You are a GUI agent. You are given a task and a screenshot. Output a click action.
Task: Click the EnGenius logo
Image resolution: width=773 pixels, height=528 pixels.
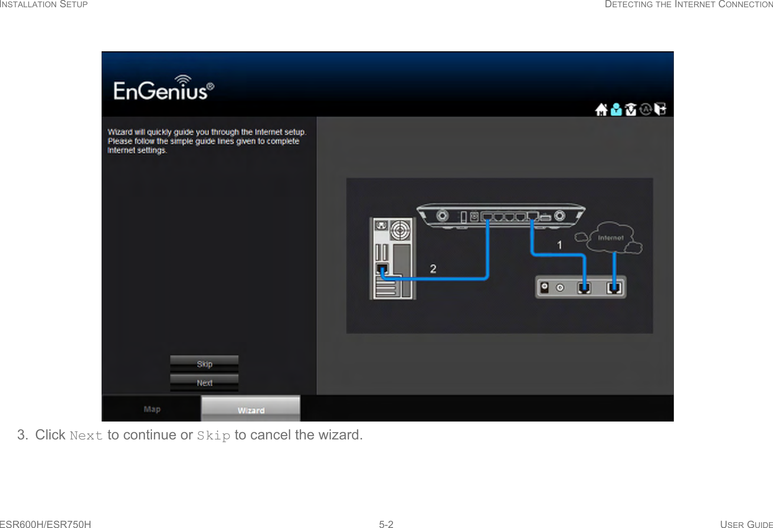click(x=164, y=88)
